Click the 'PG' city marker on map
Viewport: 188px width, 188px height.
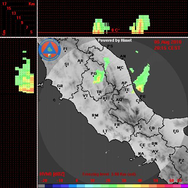(94, 74)
